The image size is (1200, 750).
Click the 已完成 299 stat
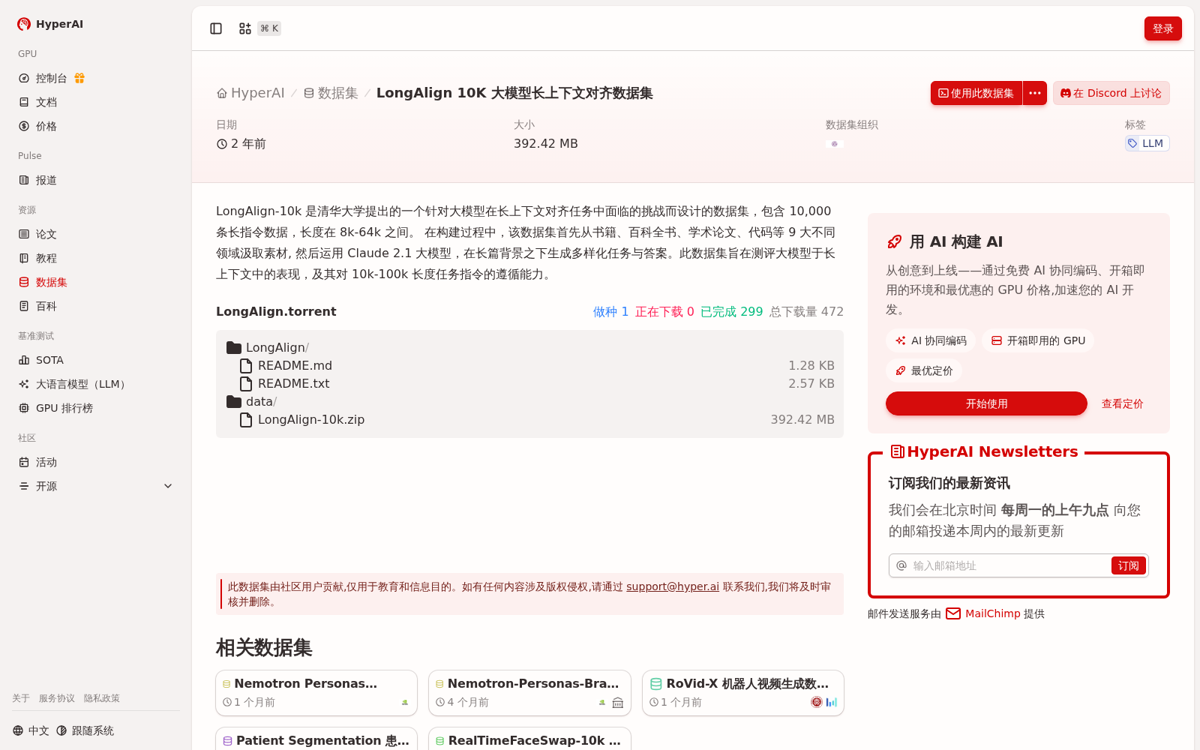[731, 311]
